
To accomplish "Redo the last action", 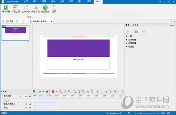I will pos(23,21).
